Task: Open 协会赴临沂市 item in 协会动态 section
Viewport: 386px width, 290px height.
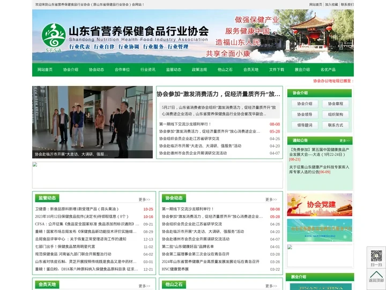Action: [x=203, y=231]
